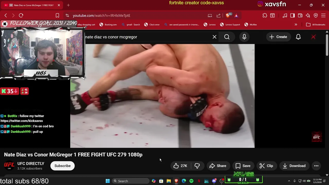The image size is (329, 185).
Task: Share this page via address bar icon
Action: click(218, 15)
